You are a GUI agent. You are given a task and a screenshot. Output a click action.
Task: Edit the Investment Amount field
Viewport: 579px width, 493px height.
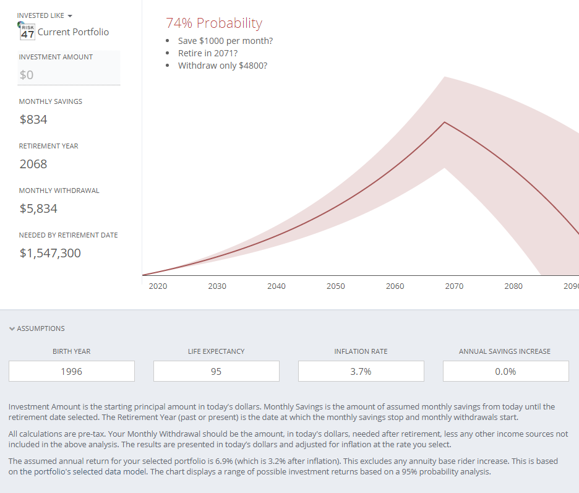click(x=69, y=75)
